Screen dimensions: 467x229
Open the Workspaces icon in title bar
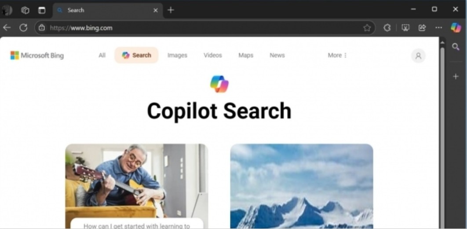pyautogui.click(x=25, y=10)
